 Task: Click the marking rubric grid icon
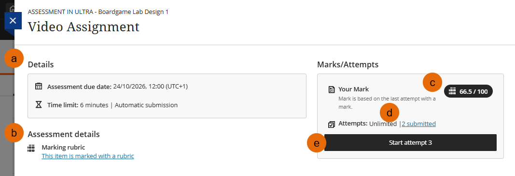point(31,148)
